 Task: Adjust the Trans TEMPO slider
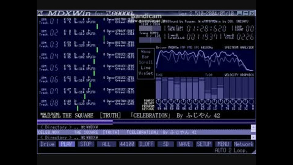tap(150, 40)
